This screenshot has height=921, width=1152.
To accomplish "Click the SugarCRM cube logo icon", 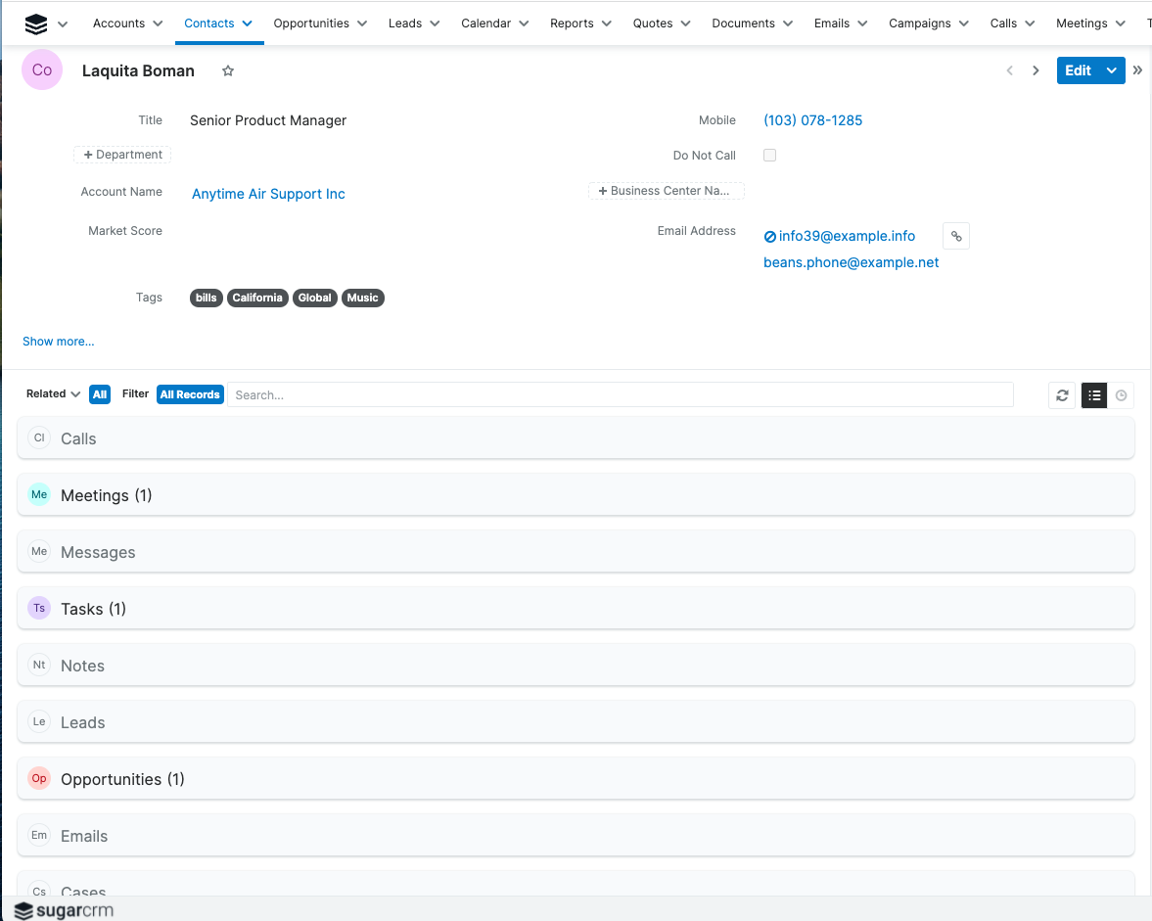I will point(38,22).
